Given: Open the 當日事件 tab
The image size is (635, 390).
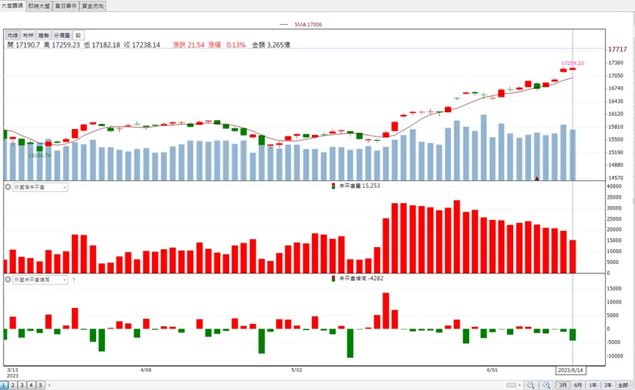Looking at the screenshot, I should pyautogui.click(x=66, y=6).
